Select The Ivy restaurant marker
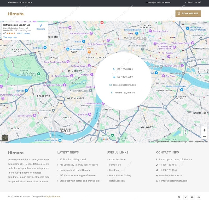 89,52
